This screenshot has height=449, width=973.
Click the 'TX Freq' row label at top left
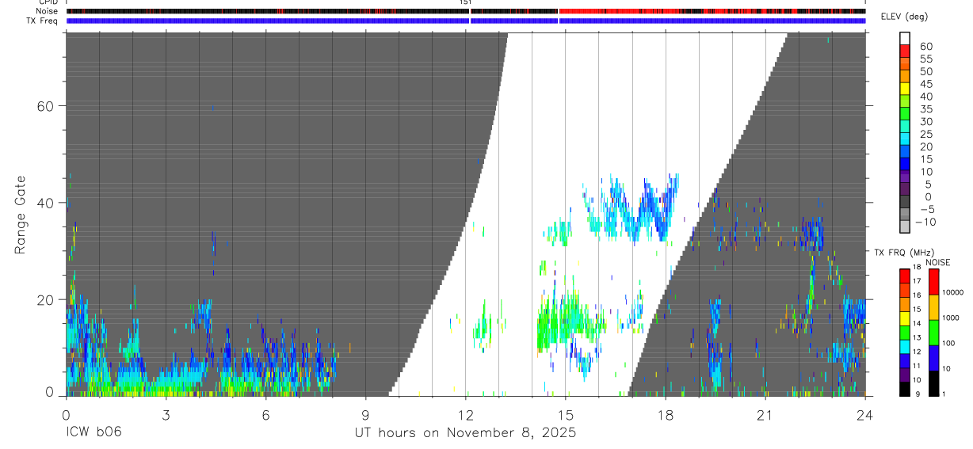coord(43,21)
